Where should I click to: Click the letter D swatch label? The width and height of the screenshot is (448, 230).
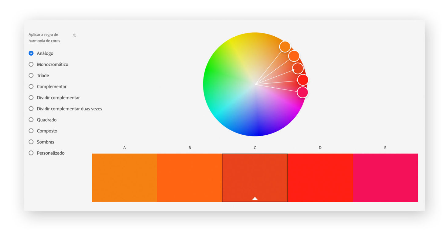tap(320, 148)
